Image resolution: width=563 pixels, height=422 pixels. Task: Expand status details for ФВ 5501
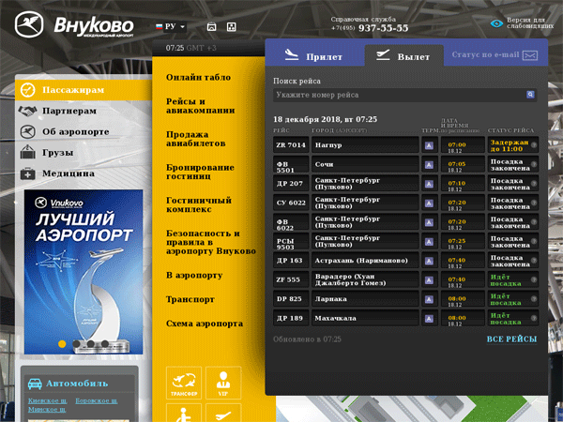click(534, 164)
